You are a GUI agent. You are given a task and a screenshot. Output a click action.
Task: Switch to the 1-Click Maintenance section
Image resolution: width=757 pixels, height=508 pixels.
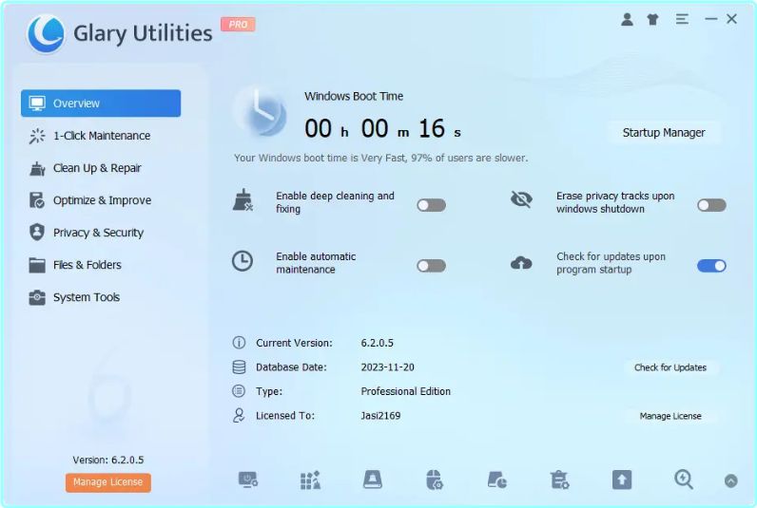tap(101, 136)
